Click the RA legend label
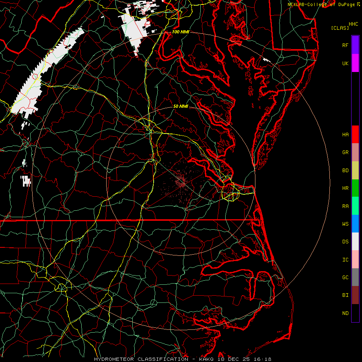Image resolution: width=362 pixels, height=362 pixels. [346, 206]
